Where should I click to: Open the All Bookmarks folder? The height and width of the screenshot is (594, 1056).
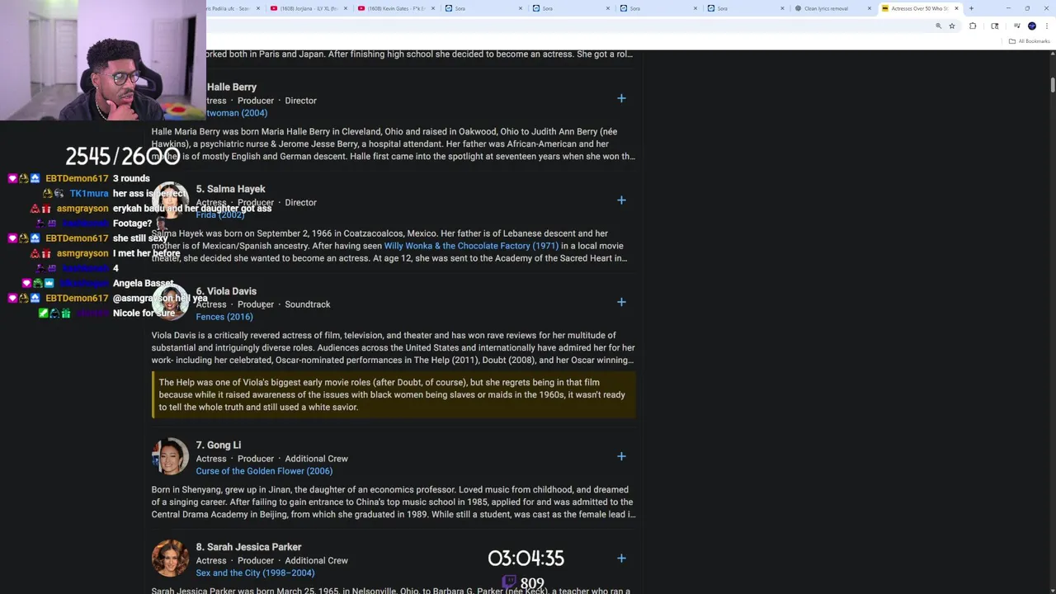[1030, 41]
